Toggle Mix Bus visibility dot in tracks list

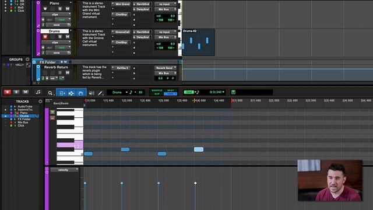click(x=5, y=122)
